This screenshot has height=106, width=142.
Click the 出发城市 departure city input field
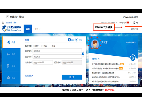point(57,51)
